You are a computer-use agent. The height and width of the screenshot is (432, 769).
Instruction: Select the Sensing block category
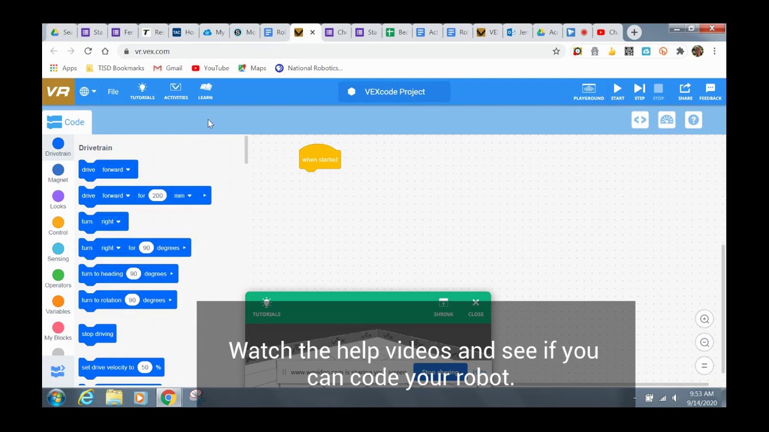tap(58, 253)
